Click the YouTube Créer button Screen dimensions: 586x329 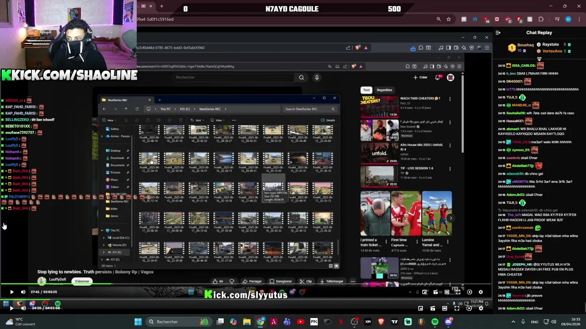(420, 77)
